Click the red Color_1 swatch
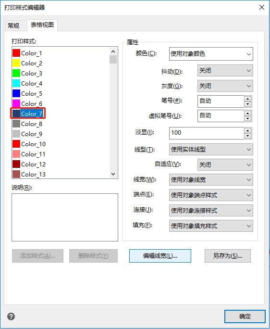 pyautogui.click(x=16, y=53)
